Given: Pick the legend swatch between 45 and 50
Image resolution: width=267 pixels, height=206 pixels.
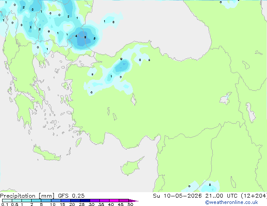Looking at the screenshot, I should pos(124,201).
